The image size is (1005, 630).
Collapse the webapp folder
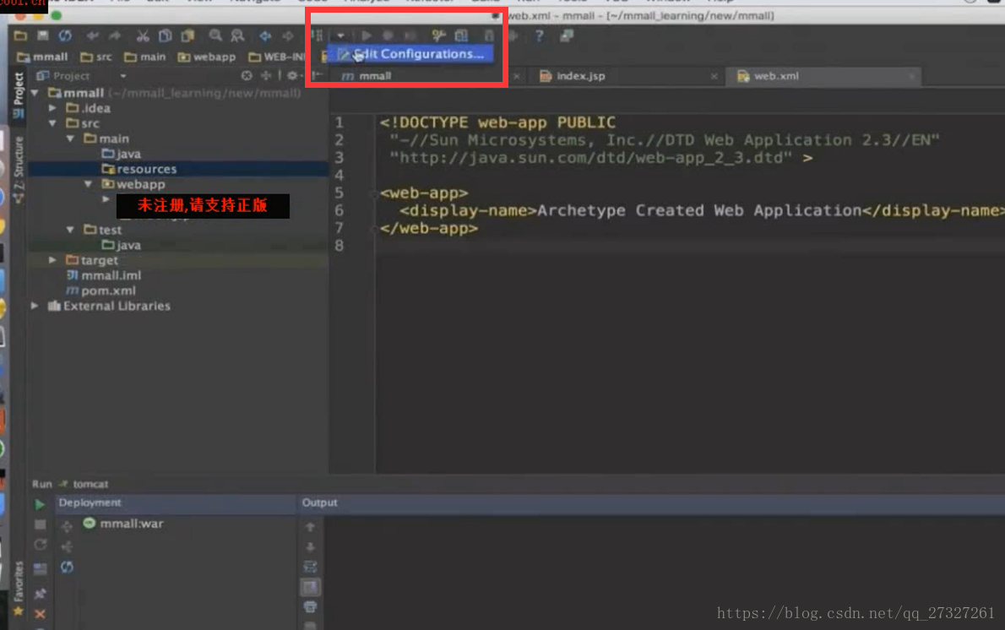click(x=89, y=184)
